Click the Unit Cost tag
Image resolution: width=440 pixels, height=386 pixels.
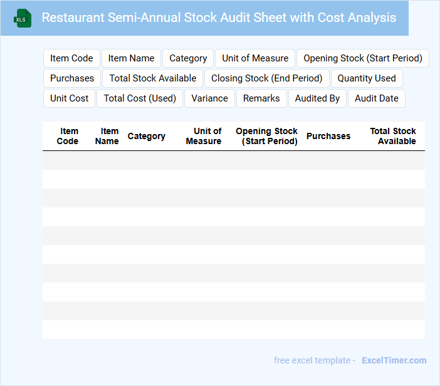coord(70,98)
